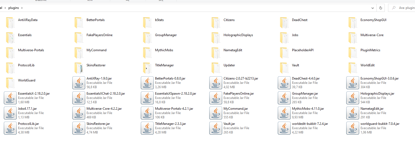Select the Vault folder name

click(296, 65)
